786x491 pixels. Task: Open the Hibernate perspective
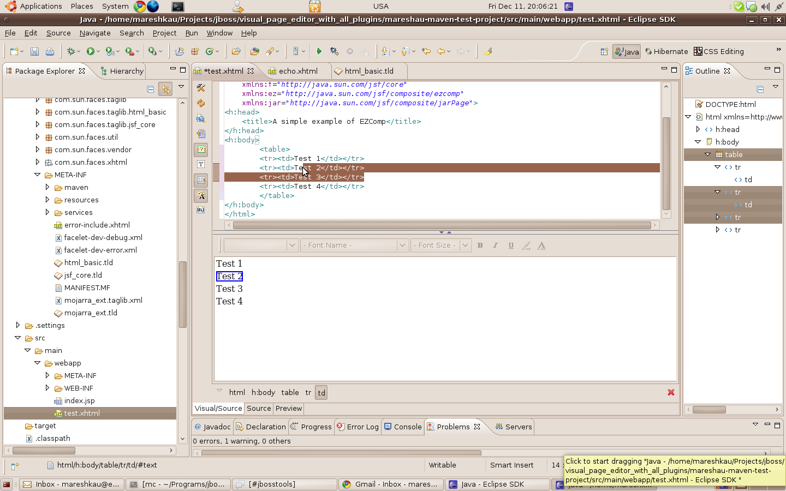[x=666, y=51]
